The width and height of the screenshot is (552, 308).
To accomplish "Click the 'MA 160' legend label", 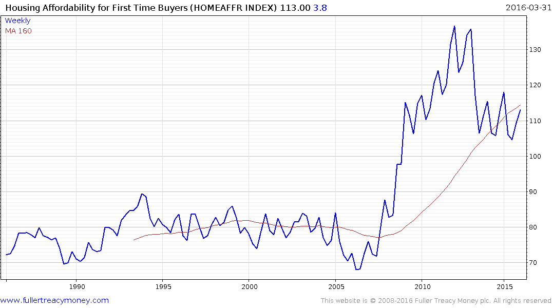I will coord(18,31).
